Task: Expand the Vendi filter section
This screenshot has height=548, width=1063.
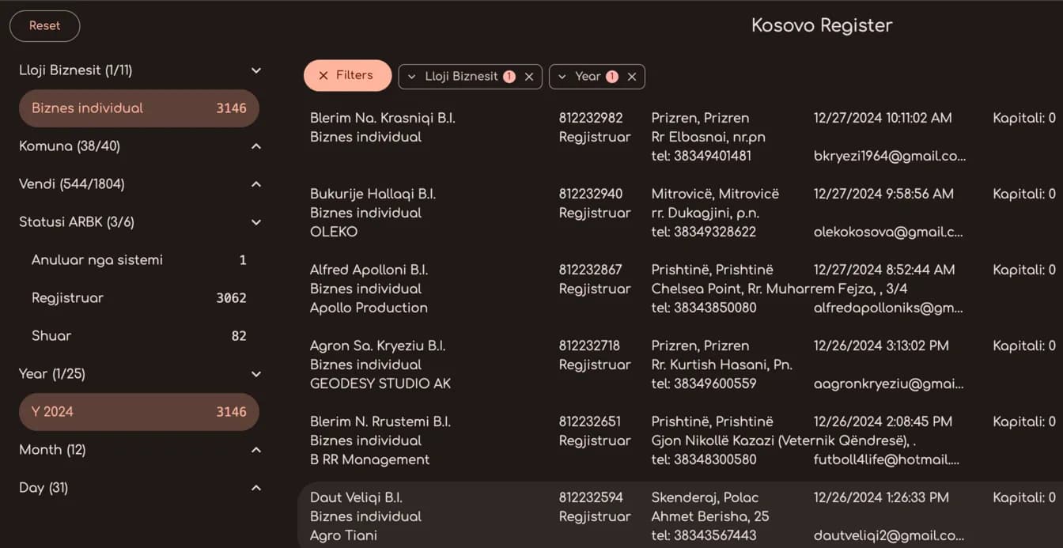Action: (255, 184)
